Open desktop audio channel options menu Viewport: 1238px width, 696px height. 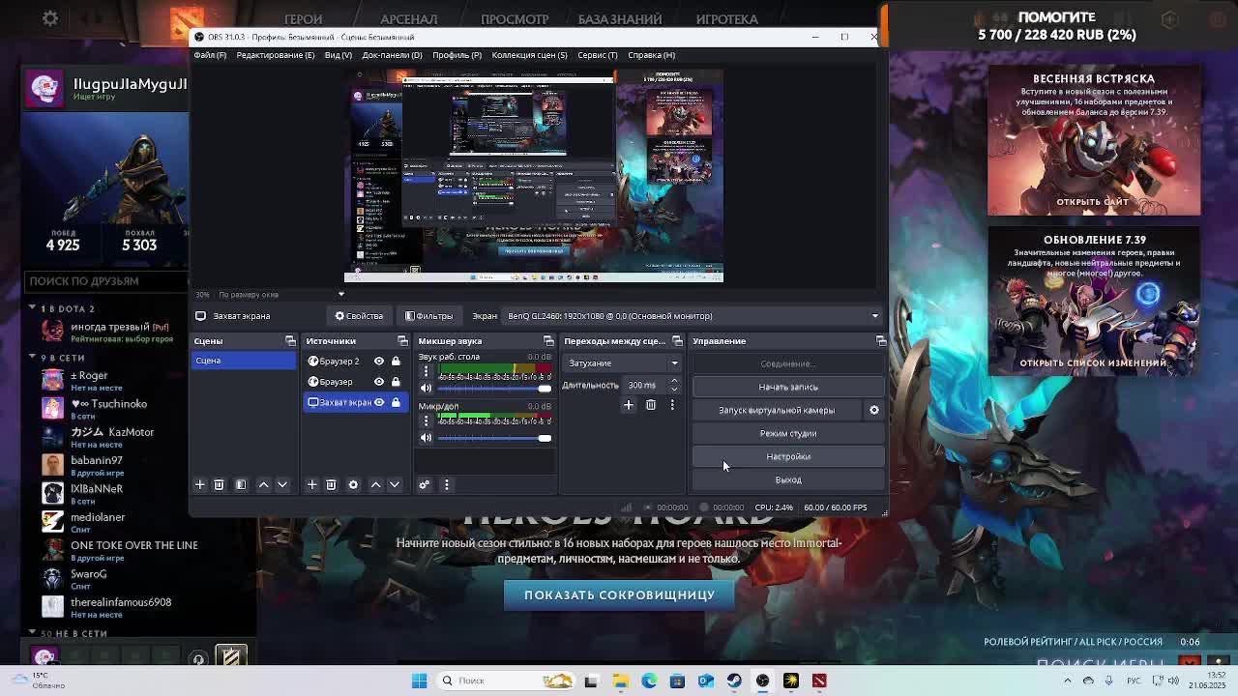click(426, 370)
